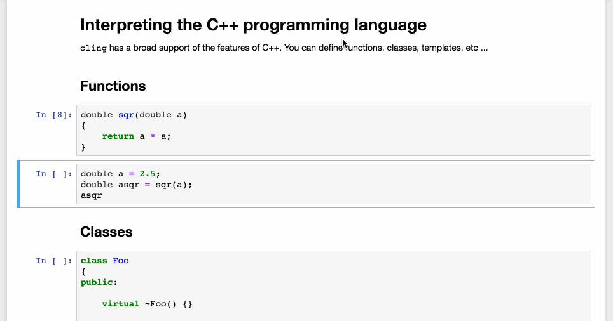This screenshot has height=321, width=613.
Task: Click the final "asqr" line in selected cell
Action: [x=92, y=195]
